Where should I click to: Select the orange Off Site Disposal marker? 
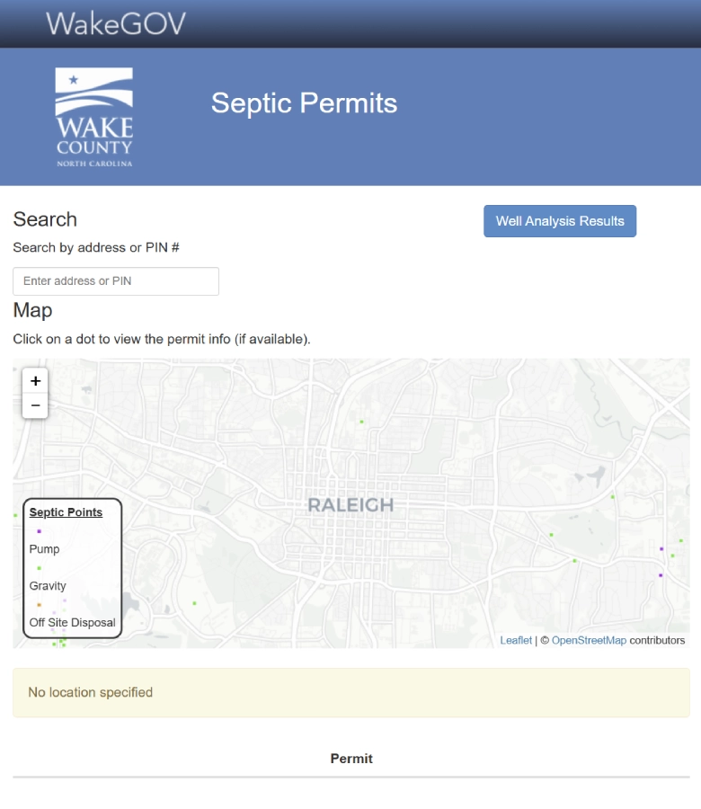click(39, 604)
